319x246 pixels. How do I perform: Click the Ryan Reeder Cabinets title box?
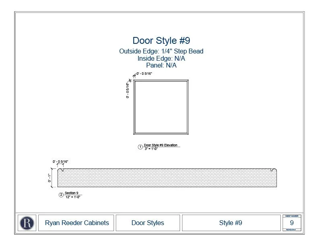[76, 223]
